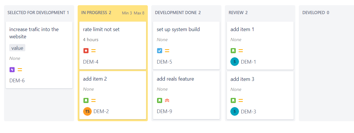This screenshot has height=133, width=354.
Task: Click the 'None' estimate on DEM-9
Action: pos(162,89)
